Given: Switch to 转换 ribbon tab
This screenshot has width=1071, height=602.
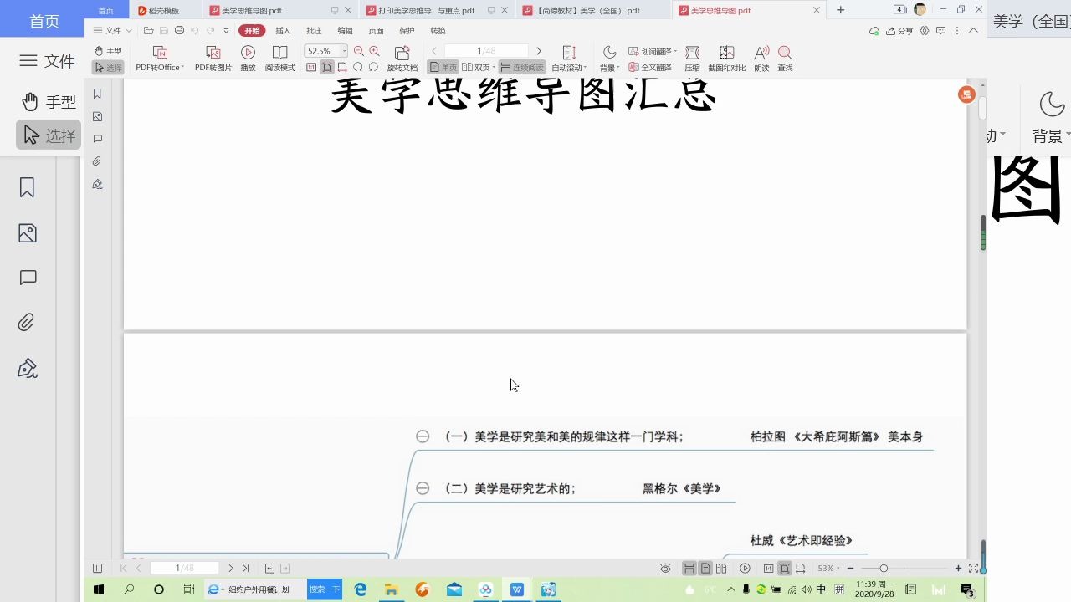Looking at the screenshot, I should pos(438,31).
